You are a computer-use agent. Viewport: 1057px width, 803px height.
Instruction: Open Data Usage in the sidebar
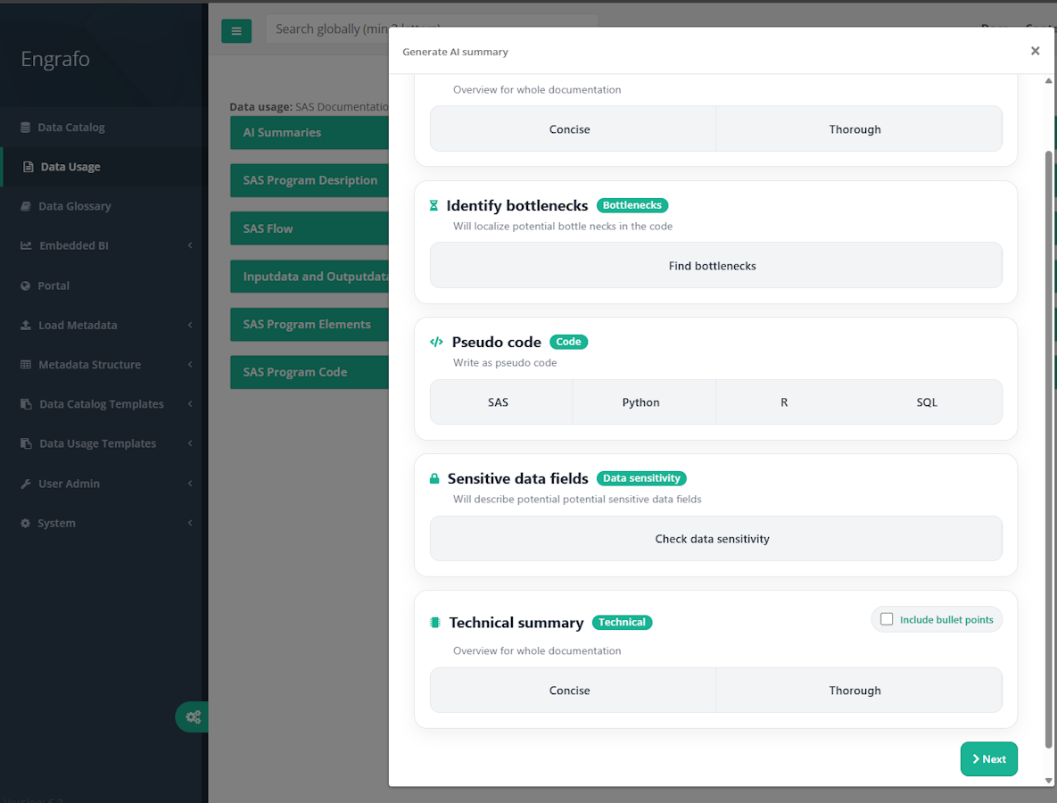point(70,167)
